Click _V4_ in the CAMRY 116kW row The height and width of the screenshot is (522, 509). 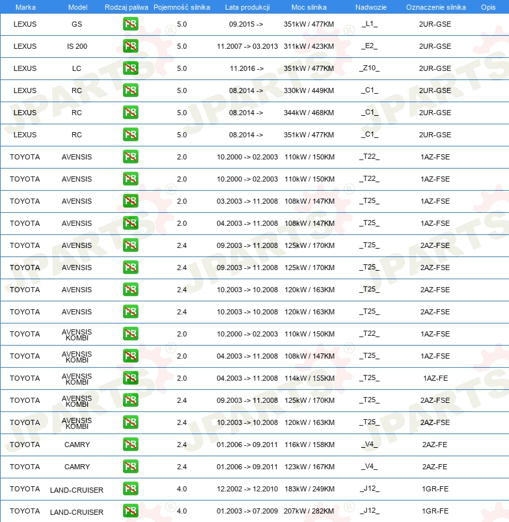[370, 444]
